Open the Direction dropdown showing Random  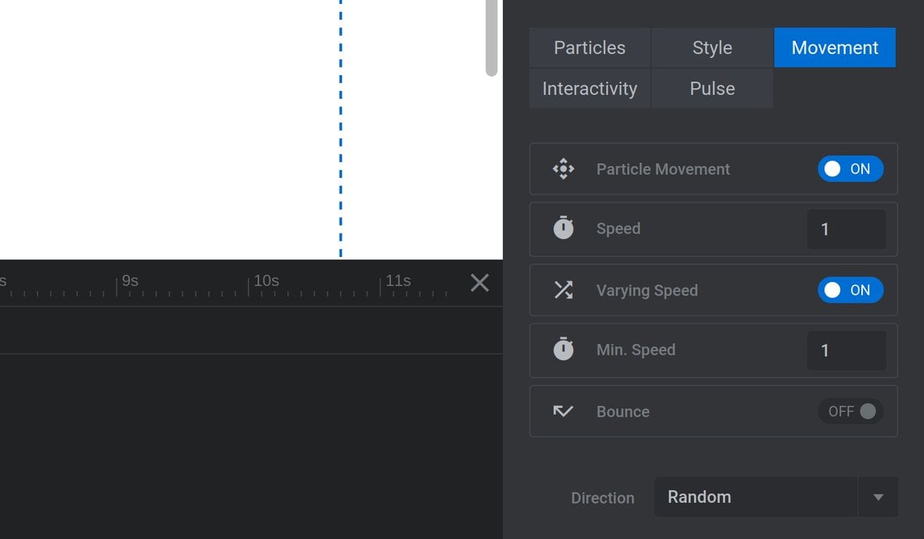coord(776,497)
